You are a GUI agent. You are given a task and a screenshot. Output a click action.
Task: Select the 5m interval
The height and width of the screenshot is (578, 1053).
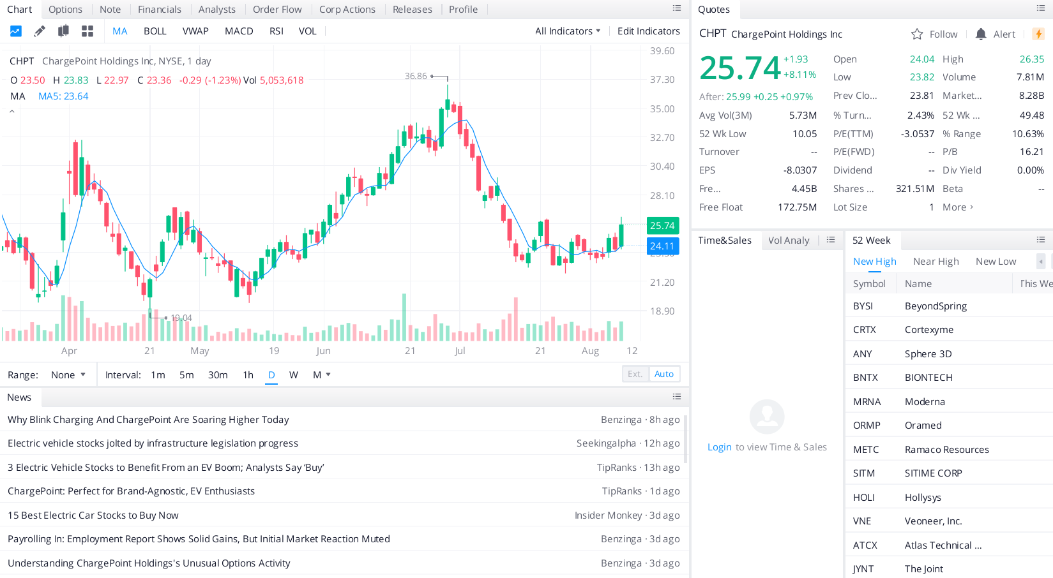click(186, 375)
